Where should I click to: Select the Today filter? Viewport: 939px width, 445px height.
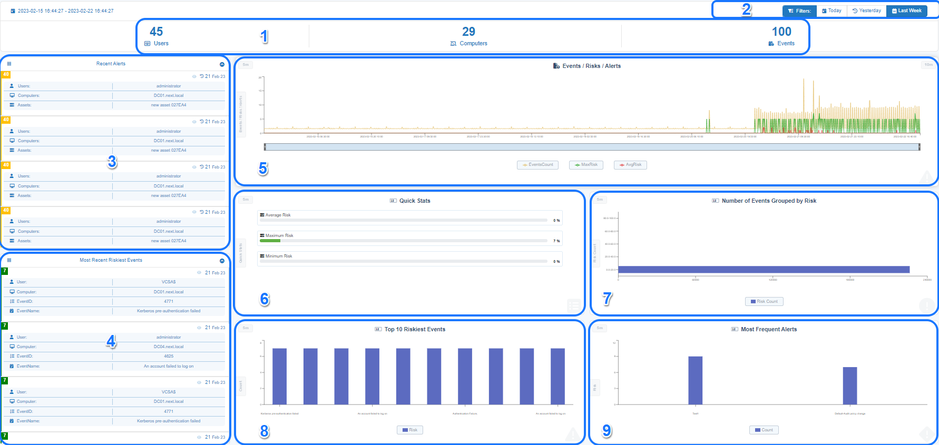tap(832, 11)
